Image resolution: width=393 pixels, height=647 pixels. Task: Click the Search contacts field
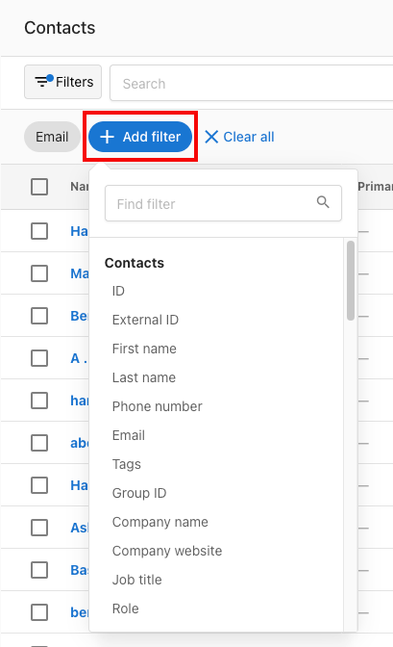[x=252, y=83]
